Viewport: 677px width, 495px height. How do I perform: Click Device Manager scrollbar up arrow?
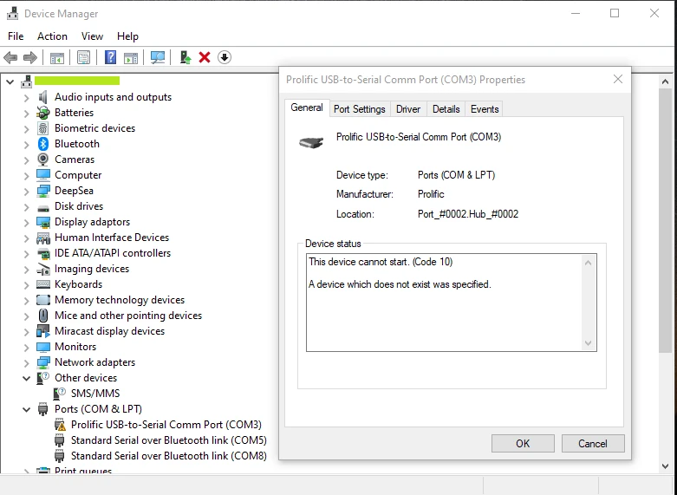click(665, 81)
